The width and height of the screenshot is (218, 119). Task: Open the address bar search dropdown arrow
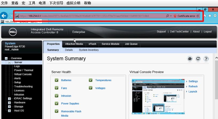pos(171,16)
